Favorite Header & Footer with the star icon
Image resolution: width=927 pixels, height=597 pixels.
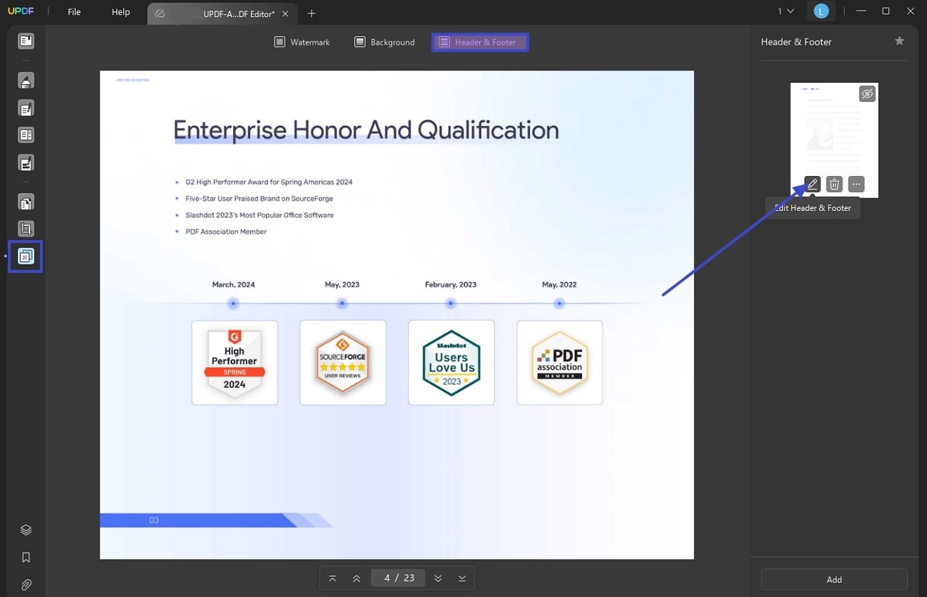tap(898, 41)
